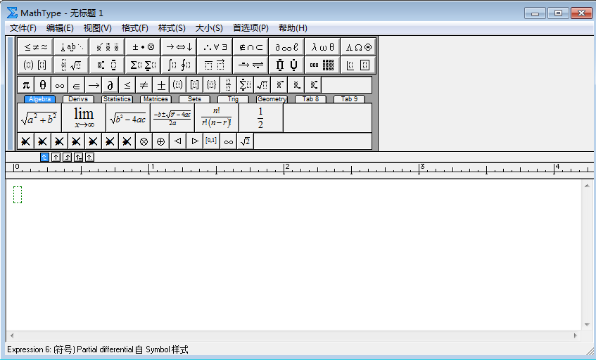Open the Greek lowercase letters palette (λωθ)
596x360 pixels.
click(x=323, y=47)
